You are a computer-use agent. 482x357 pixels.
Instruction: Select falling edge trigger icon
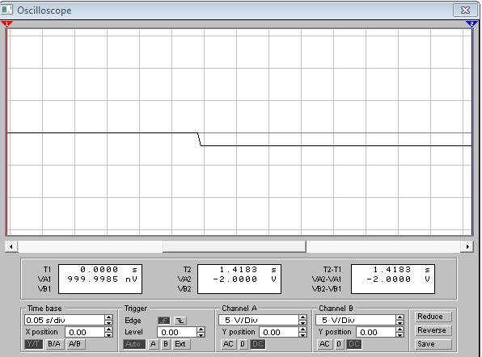[180, 321]
